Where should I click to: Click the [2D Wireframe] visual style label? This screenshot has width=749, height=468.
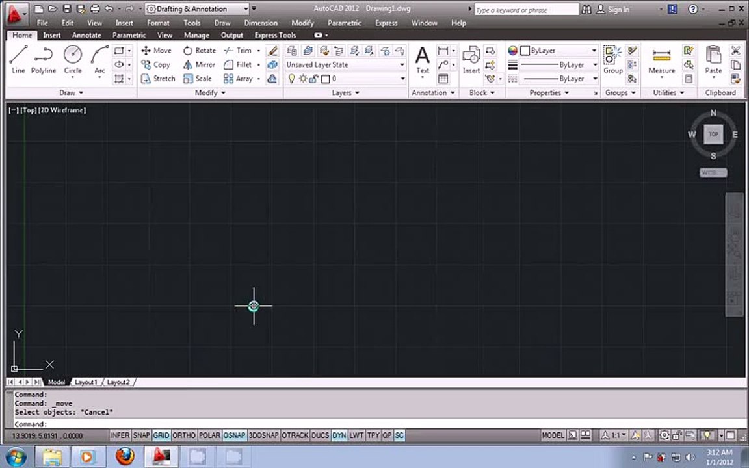tap(62, 110)
